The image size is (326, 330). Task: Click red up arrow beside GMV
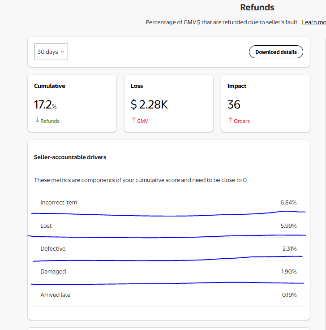pos(133,121)
